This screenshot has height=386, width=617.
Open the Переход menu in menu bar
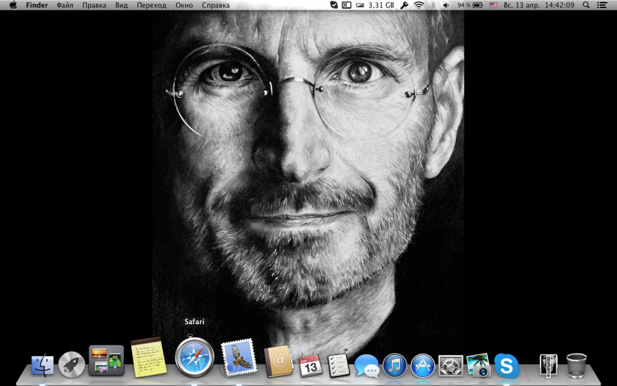[x=151, y=5]
